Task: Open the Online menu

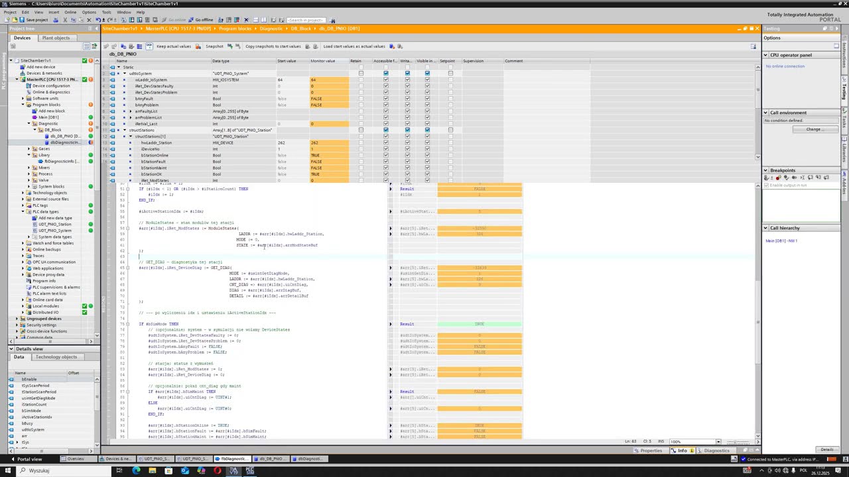Action: point(70,12)
